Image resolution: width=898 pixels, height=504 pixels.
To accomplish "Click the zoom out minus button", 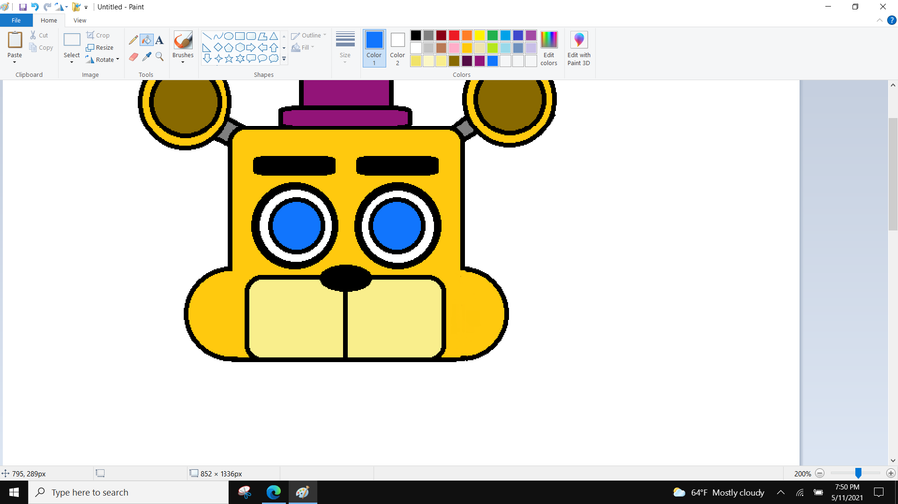I will pyautogui.click(x=820, y=473).
